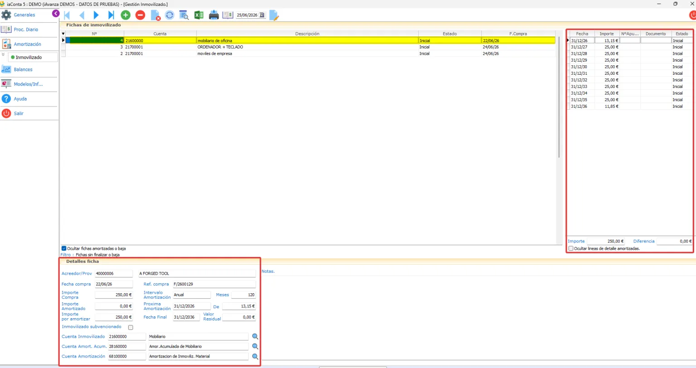Select the Inmovilizado submenu item

click(x=33, y=58)
